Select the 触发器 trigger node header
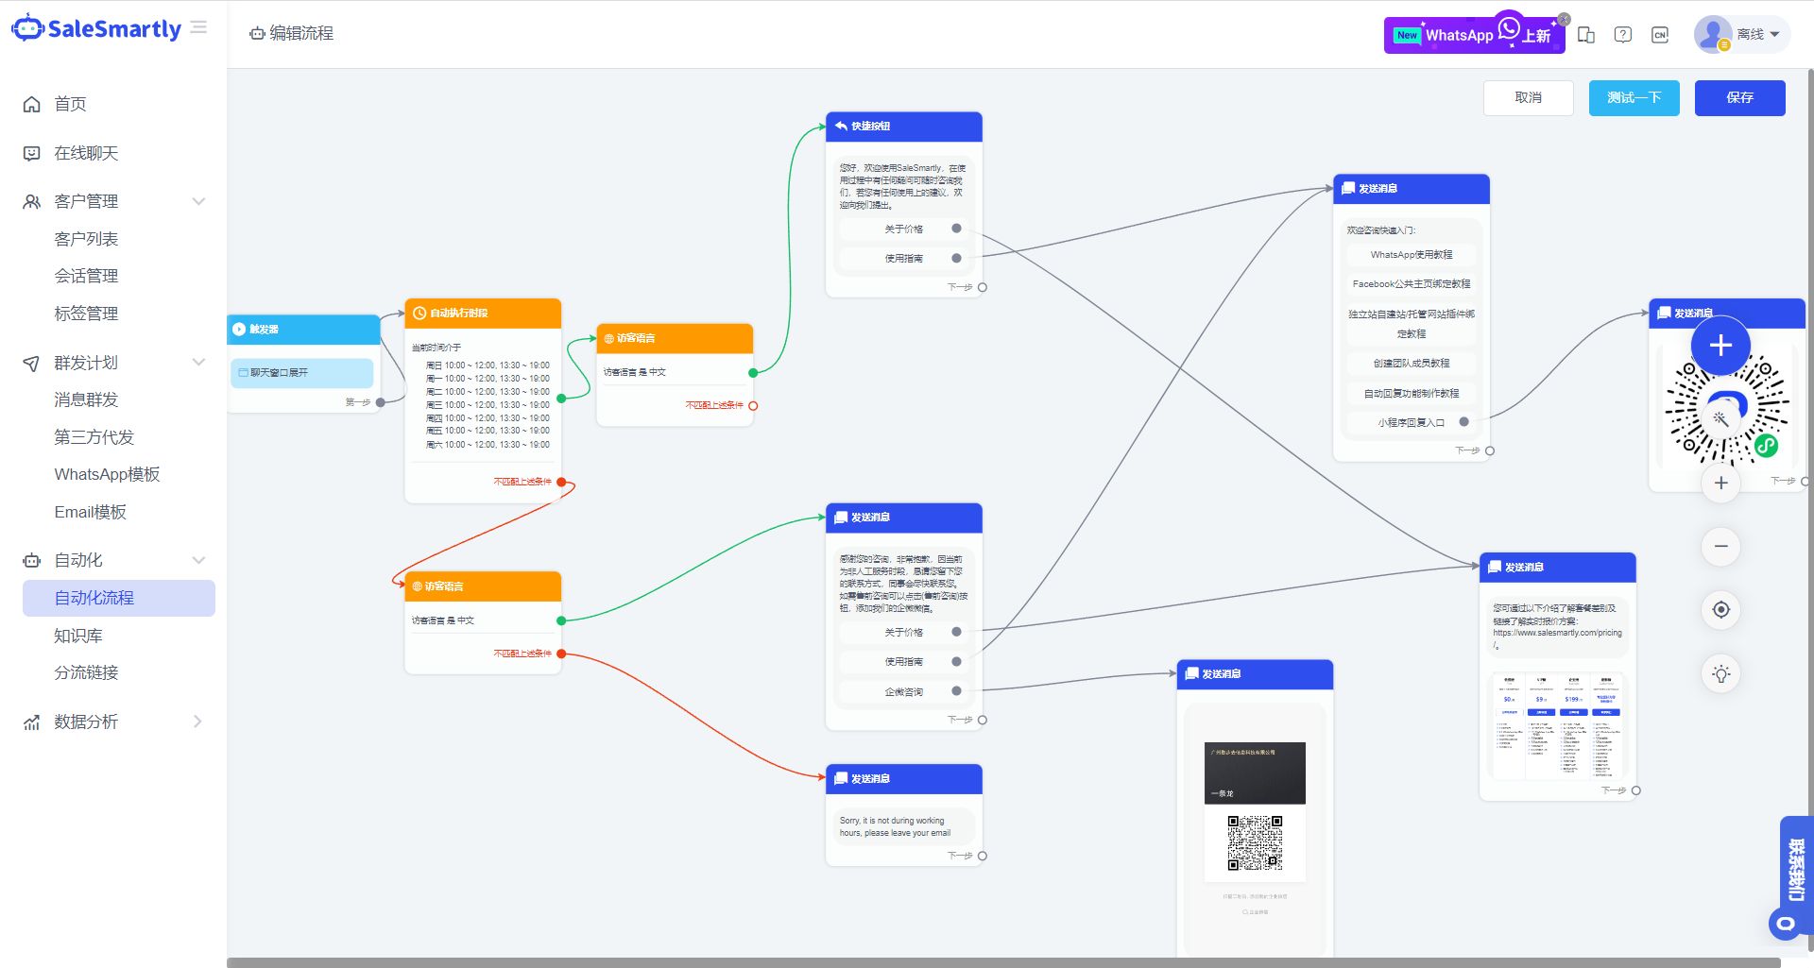 tap(303, 330)
